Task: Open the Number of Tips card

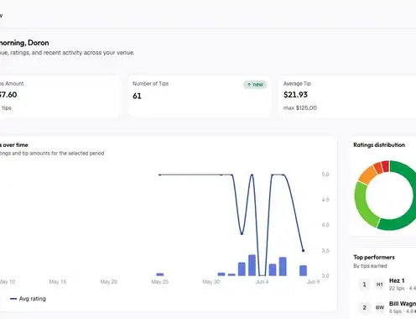Action: (200, 97)
